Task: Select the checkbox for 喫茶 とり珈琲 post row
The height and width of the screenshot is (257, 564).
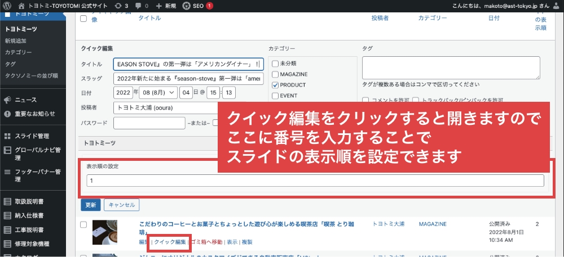Action: coord(83,225)
